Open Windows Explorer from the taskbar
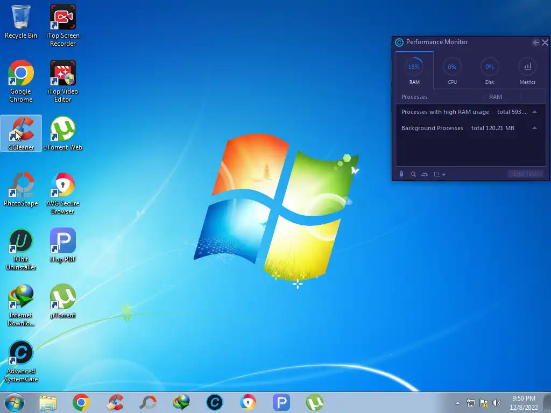Screen dimensions: 551x413 [48, 402]
